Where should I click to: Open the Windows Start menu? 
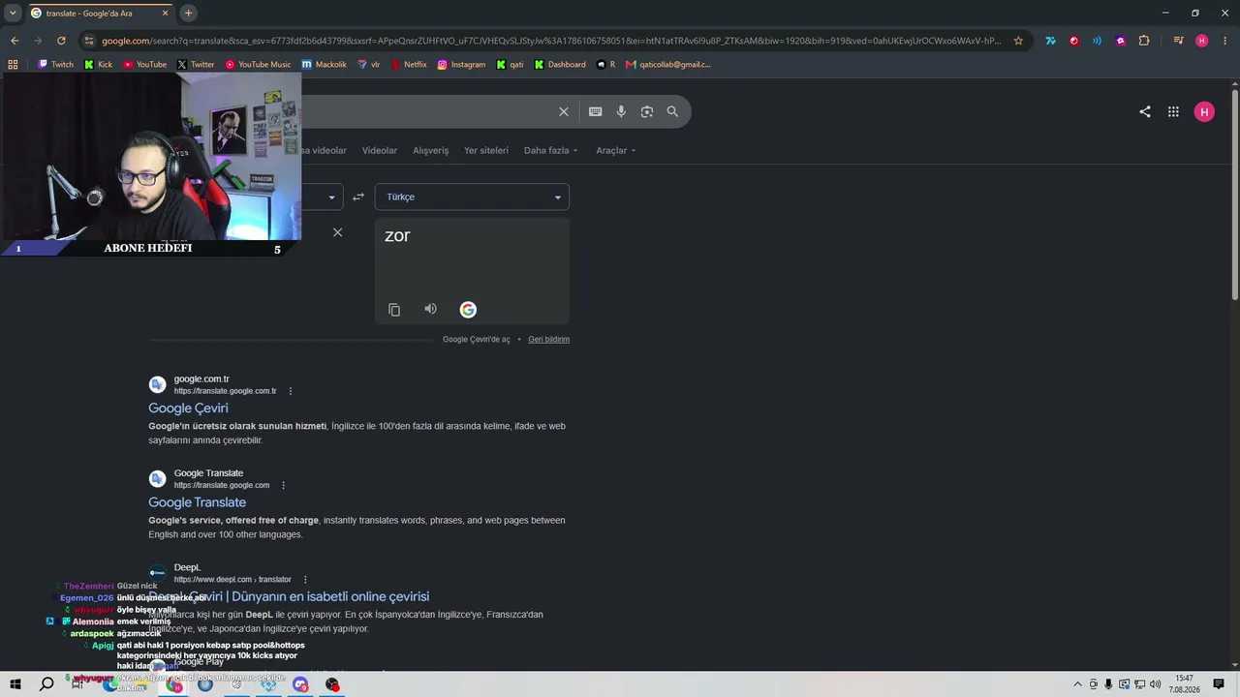pyautogui.click(x=15, y=684)
